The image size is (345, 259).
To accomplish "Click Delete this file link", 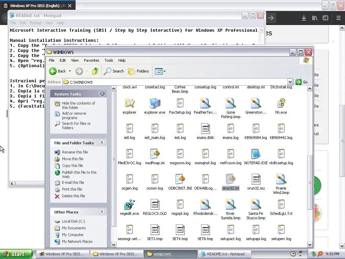I will [73, 196].
